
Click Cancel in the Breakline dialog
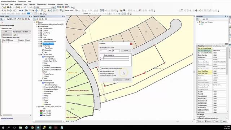pyautogui.click(x=127, y=79)
